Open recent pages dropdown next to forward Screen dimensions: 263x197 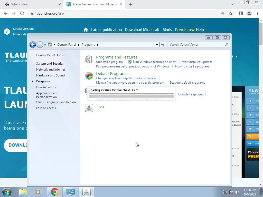coord(45,45)
